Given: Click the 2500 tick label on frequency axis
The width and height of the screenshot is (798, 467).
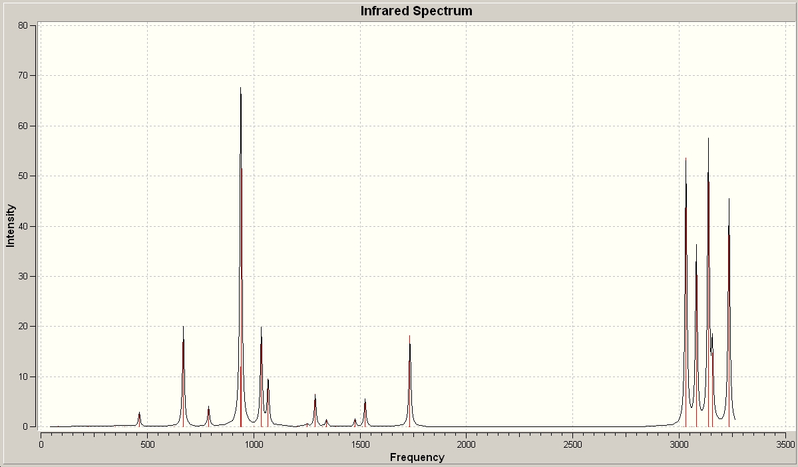Looking at the screenshot, I should tap(572, 444).
